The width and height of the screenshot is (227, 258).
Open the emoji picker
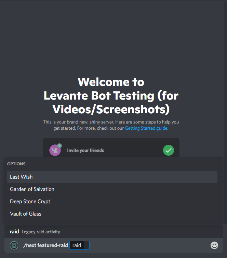pos(214,245)
